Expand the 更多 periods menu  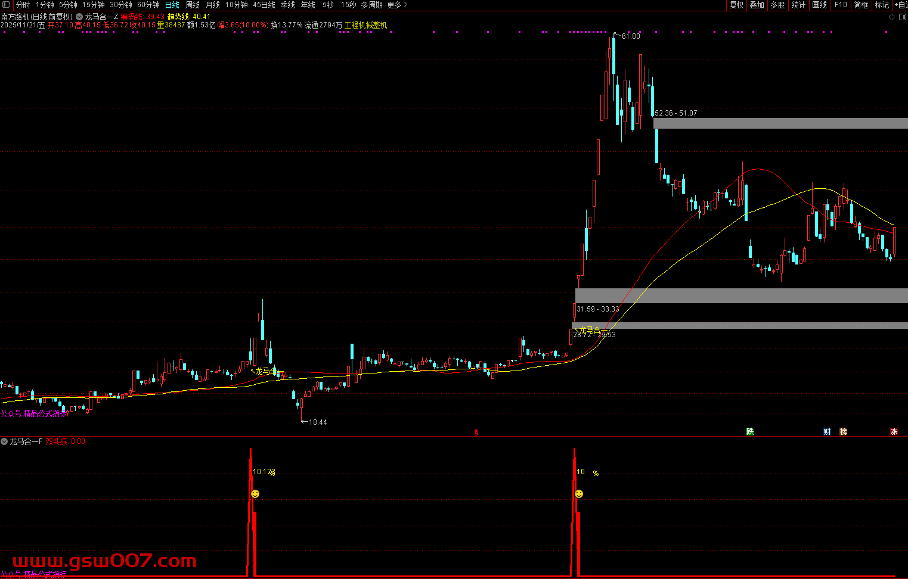(x=397, y=5)
